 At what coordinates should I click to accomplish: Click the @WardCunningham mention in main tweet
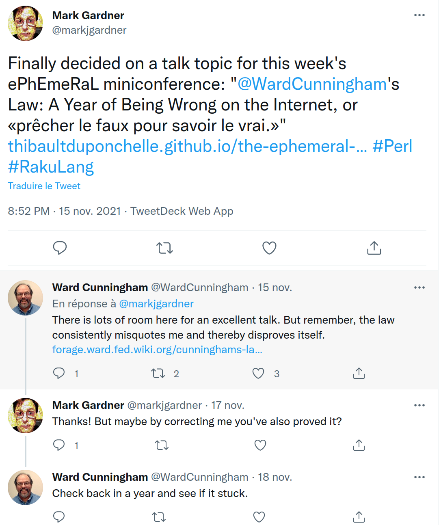click(312, 84)
